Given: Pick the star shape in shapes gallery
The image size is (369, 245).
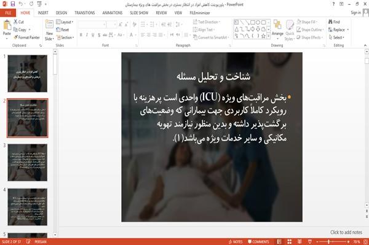Looking at the screenshot, I should [x=263, y=36].
